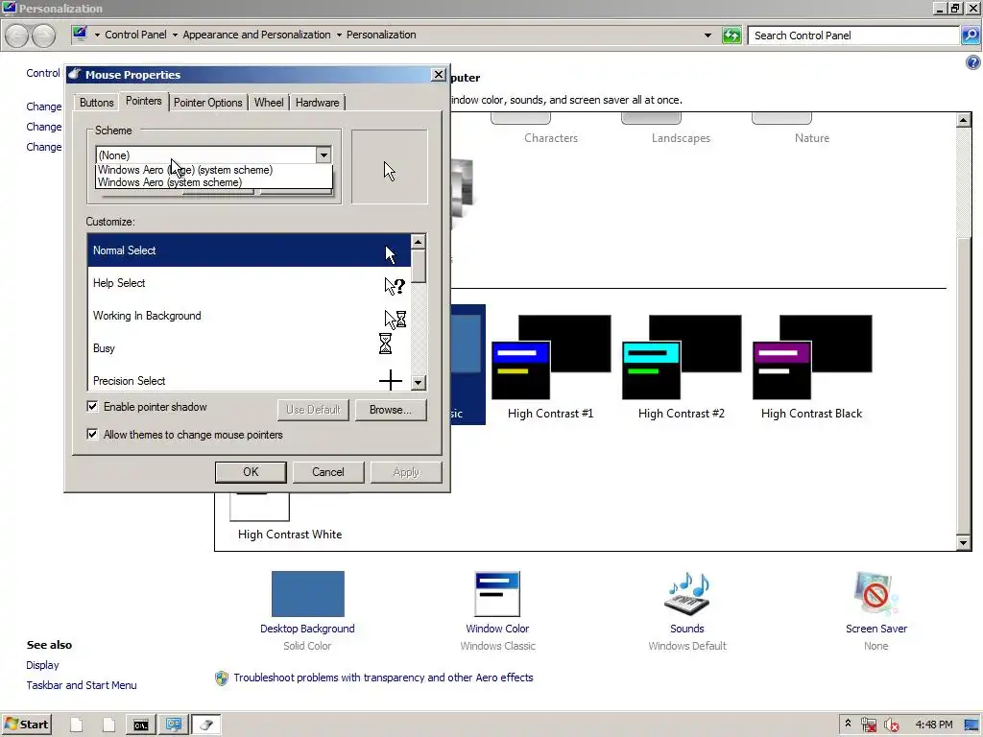Click Personalization taskbar button icon

[174, 725]
